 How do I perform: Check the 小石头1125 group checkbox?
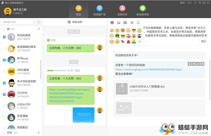[4, 106]
